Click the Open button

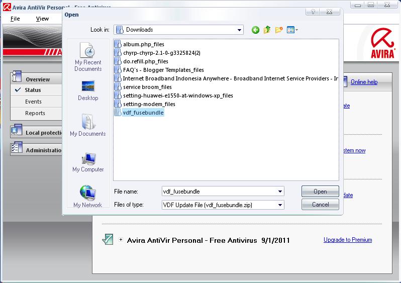click(320, 192)
